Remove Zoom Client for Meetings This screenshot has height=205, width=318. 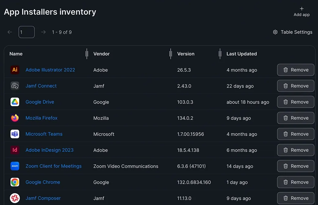(x=295, y=166)
